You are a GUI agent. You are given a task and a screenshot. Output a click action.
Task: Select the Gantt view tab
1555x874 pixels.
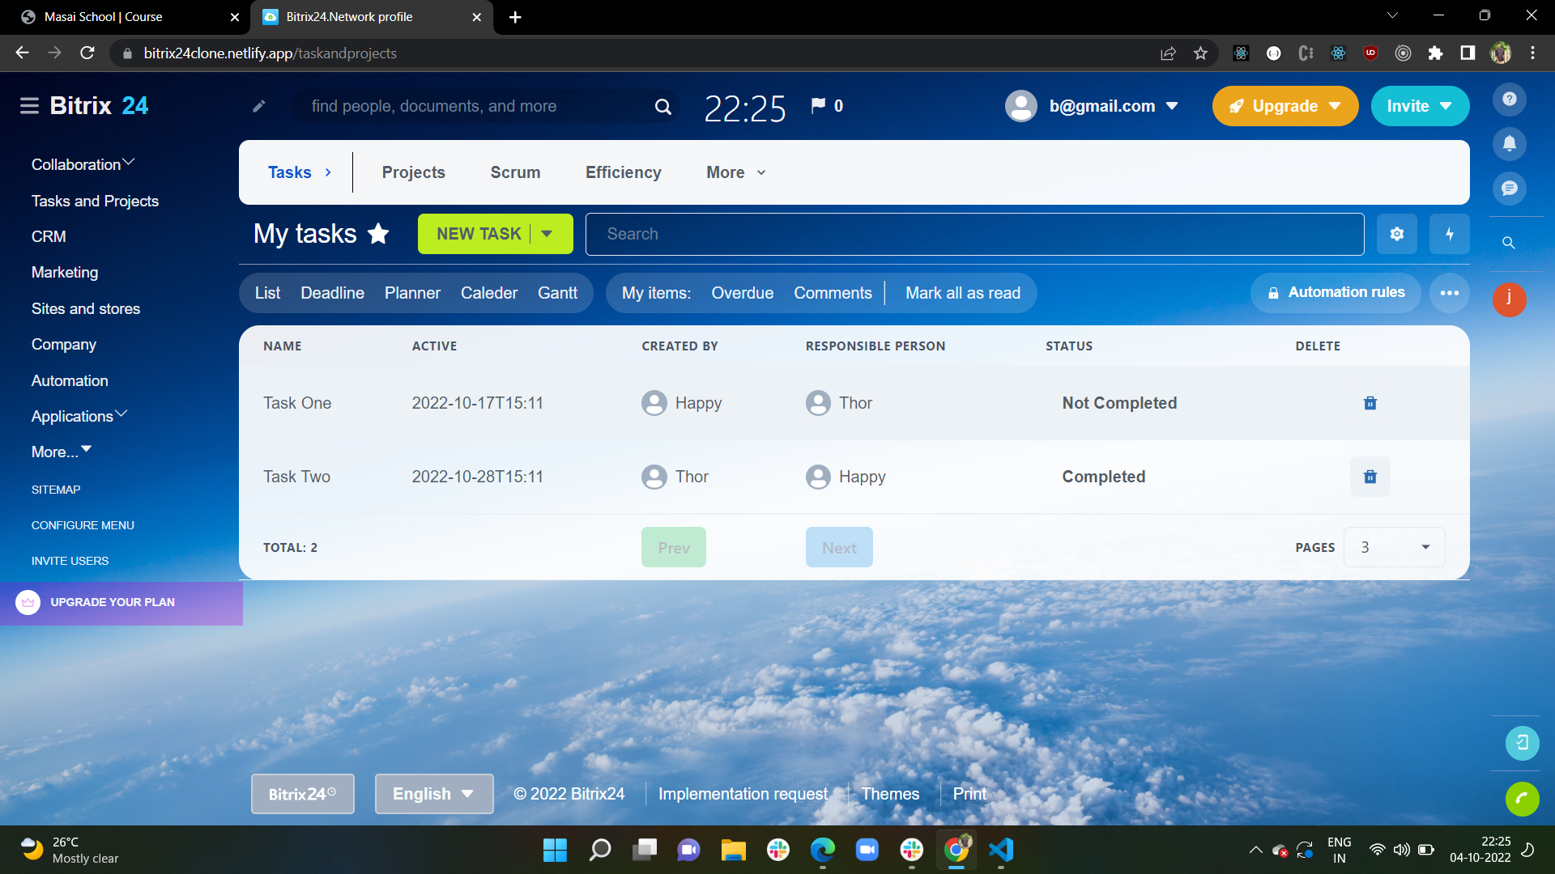557,293
